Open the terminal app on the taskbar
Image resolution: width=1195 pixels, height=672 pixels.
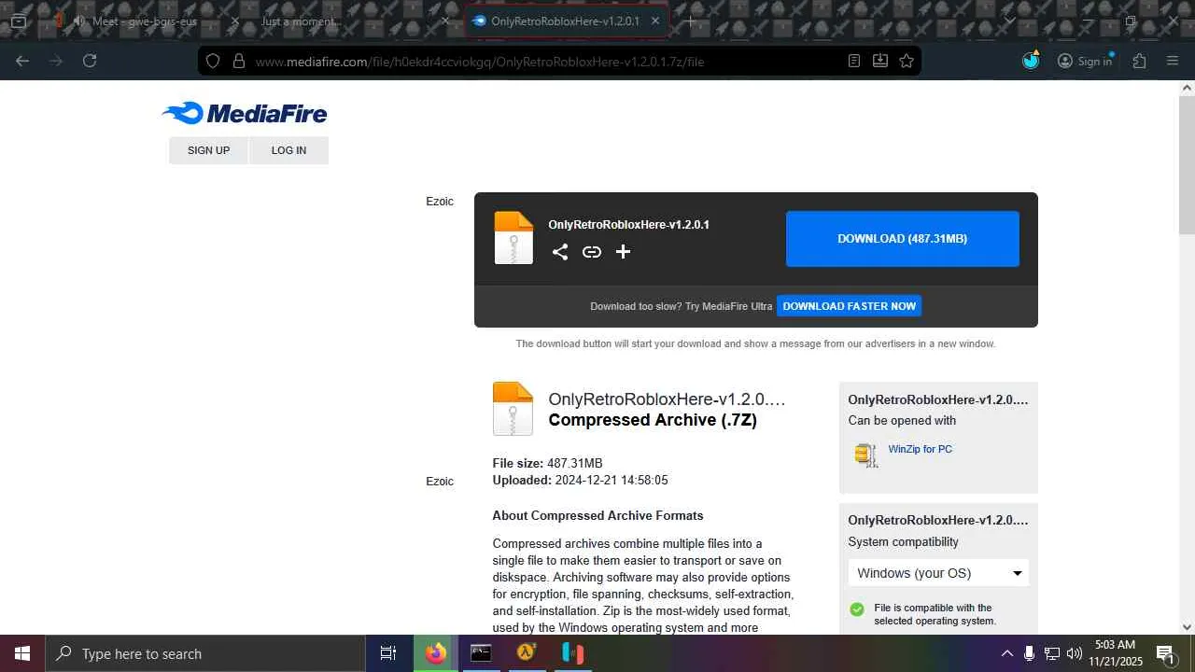click(481, 653)
